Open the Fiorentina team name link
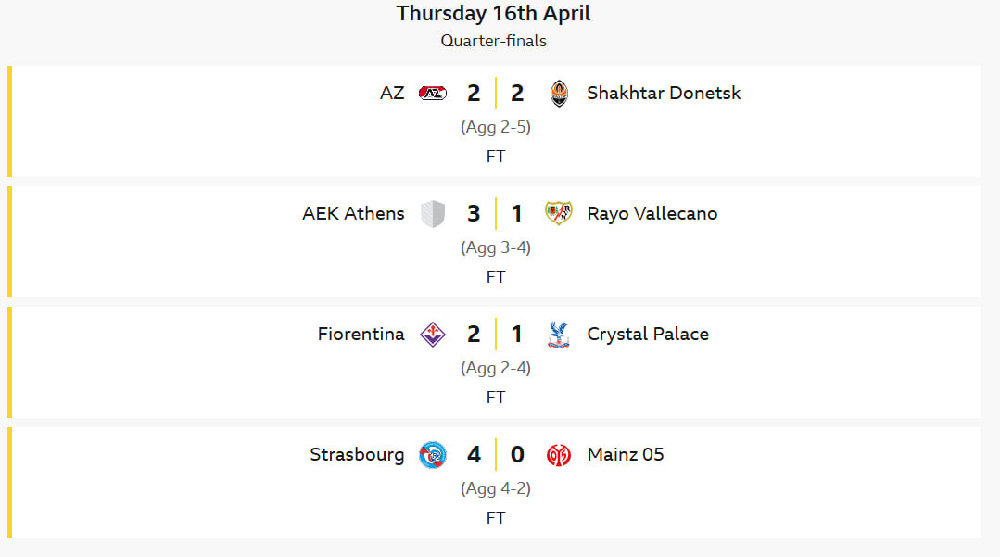The width and height of the screenshot is (1000, 557). pos(361,334)
